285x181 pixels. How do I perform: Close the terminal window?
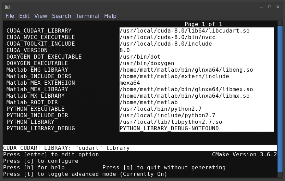click(278, 7)
